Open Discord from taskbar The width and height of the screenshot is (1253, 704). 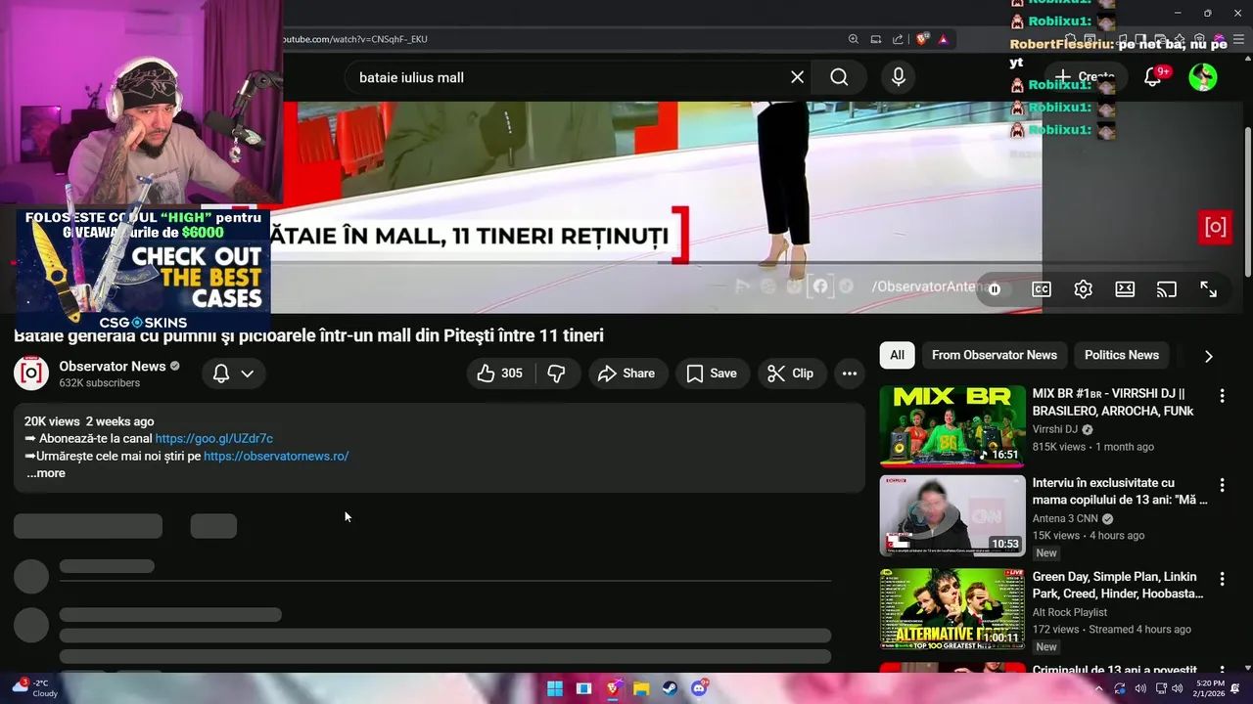(x=699, y=688)
